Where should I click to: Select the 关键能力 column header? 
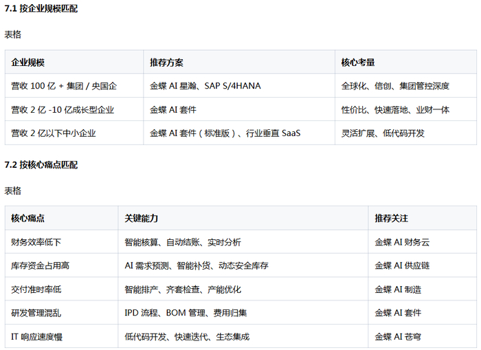pyautogui.click(x=243, y=218)
